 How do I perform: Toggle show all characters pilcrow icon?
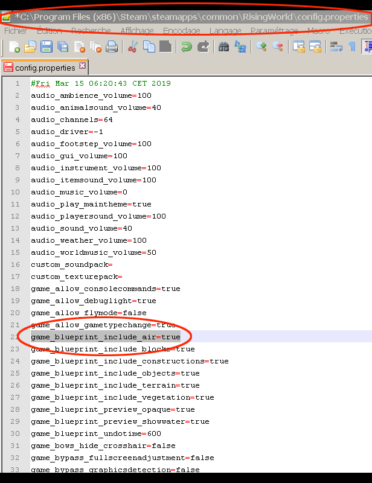pyautogui.click(x=352, y=46)
